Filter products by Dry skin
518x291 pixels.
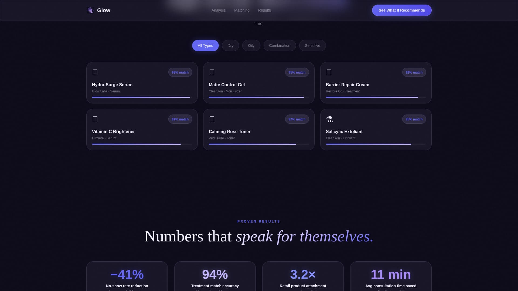(x=230, y=46)
